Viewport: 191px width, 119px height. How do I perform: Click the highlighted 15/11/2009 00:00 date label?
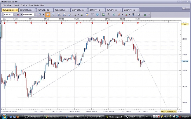click(x=168, y=111)
